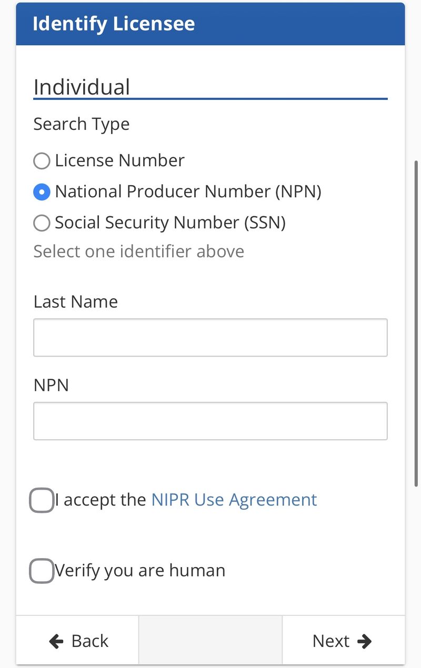The width and height of the screenshot is (421, 668).
Task: Return using the Back button
Action: (x=77, y=640)
